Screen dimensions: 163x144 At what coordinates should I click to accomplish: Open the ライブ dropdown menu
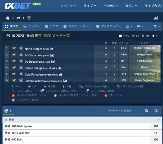tap(90, 6)
